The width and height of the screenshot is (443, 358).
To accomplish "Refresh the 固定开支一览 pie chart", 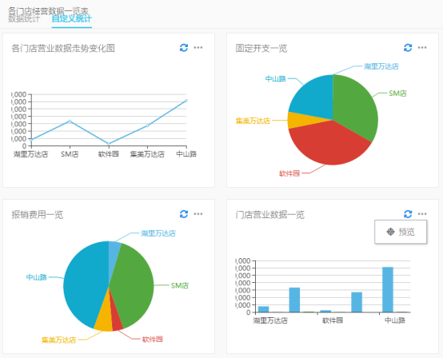I will 408,48.
